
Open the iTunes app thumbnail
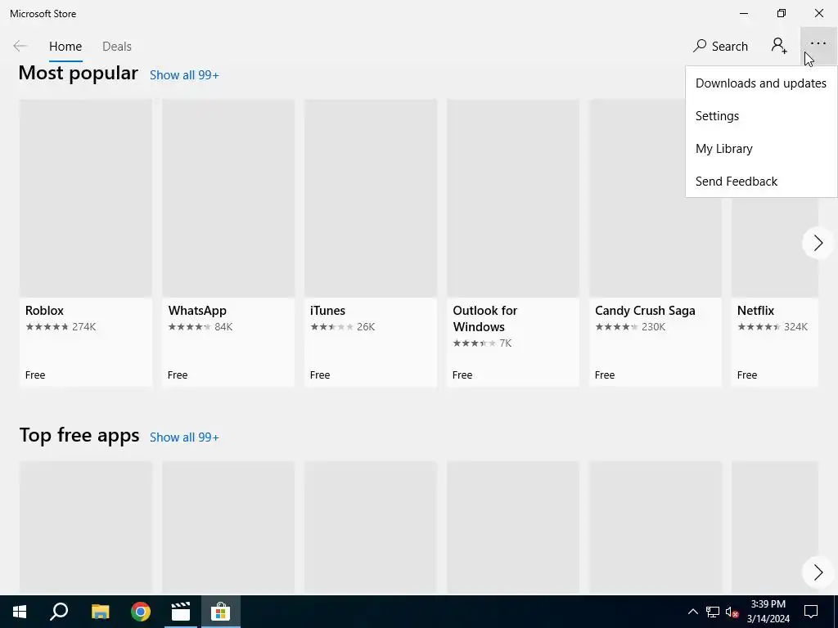(x=371, y=198)
